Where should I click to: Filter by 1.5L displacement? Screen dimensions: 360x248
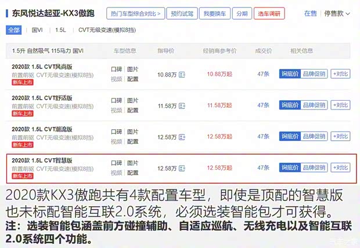coord(60,30)
